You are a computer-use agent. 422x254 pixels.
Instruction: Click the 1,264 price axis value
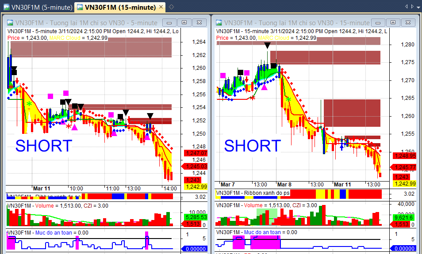(x=199, y=42)
